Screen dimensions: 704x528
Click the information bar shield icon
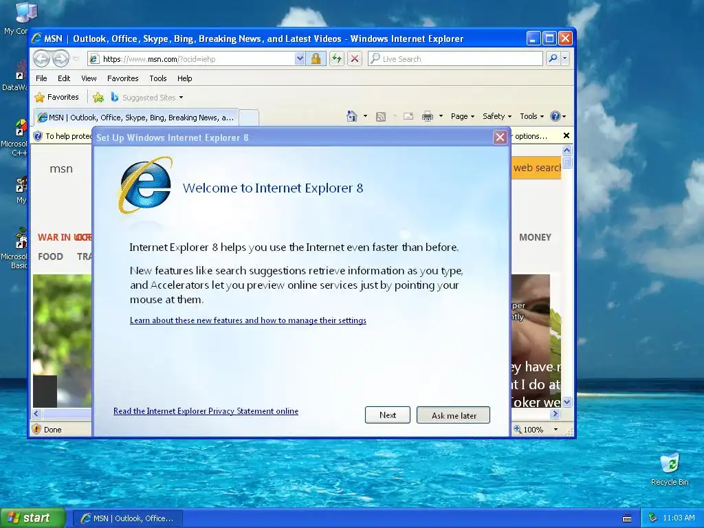pos(38,136)
